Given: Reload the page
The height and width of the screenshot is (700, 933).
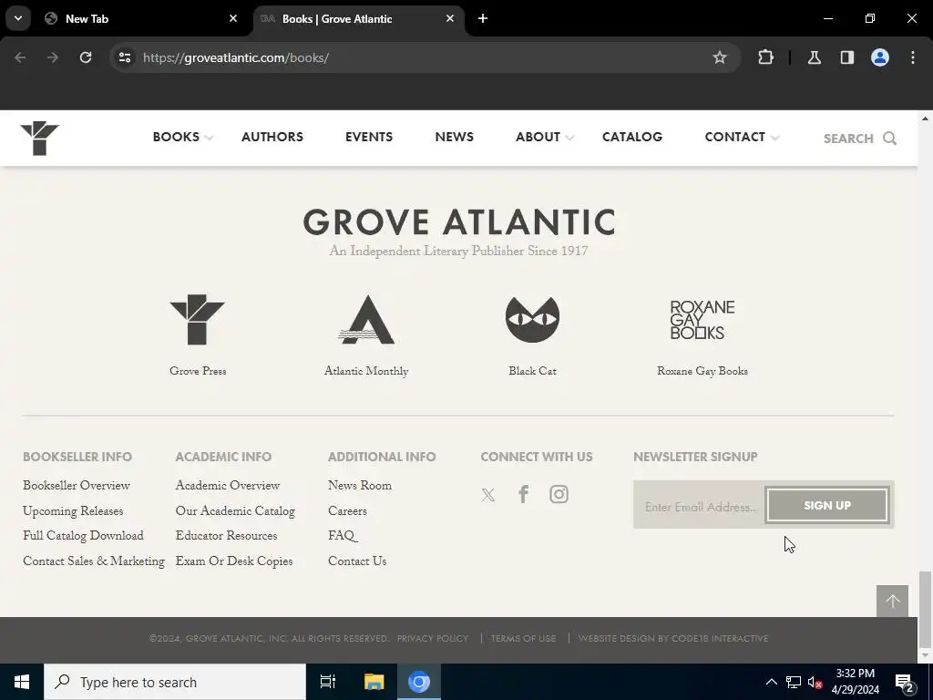Looking at the screenshot, I should 86,57.
